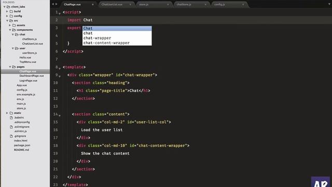This screenshot has height=187, width=332.
Task: Expand the build folder
Action: click(x=7, y=11)
